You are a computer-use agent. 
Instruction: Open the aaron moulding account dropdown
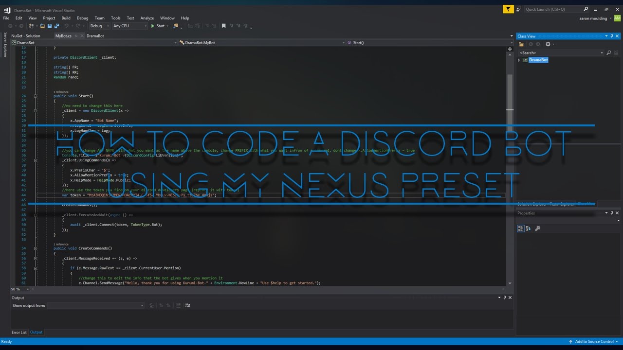click(610, 18)
